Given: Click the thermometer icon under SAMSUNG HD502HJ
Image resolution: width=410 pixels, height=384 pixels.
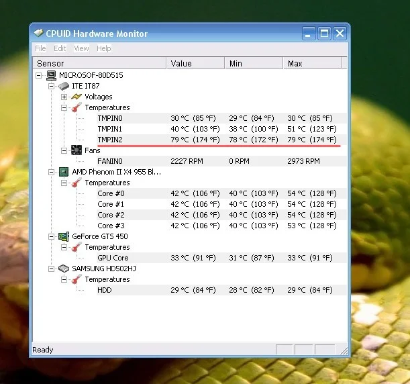Looking at the screenshot, I should [76, 279].
